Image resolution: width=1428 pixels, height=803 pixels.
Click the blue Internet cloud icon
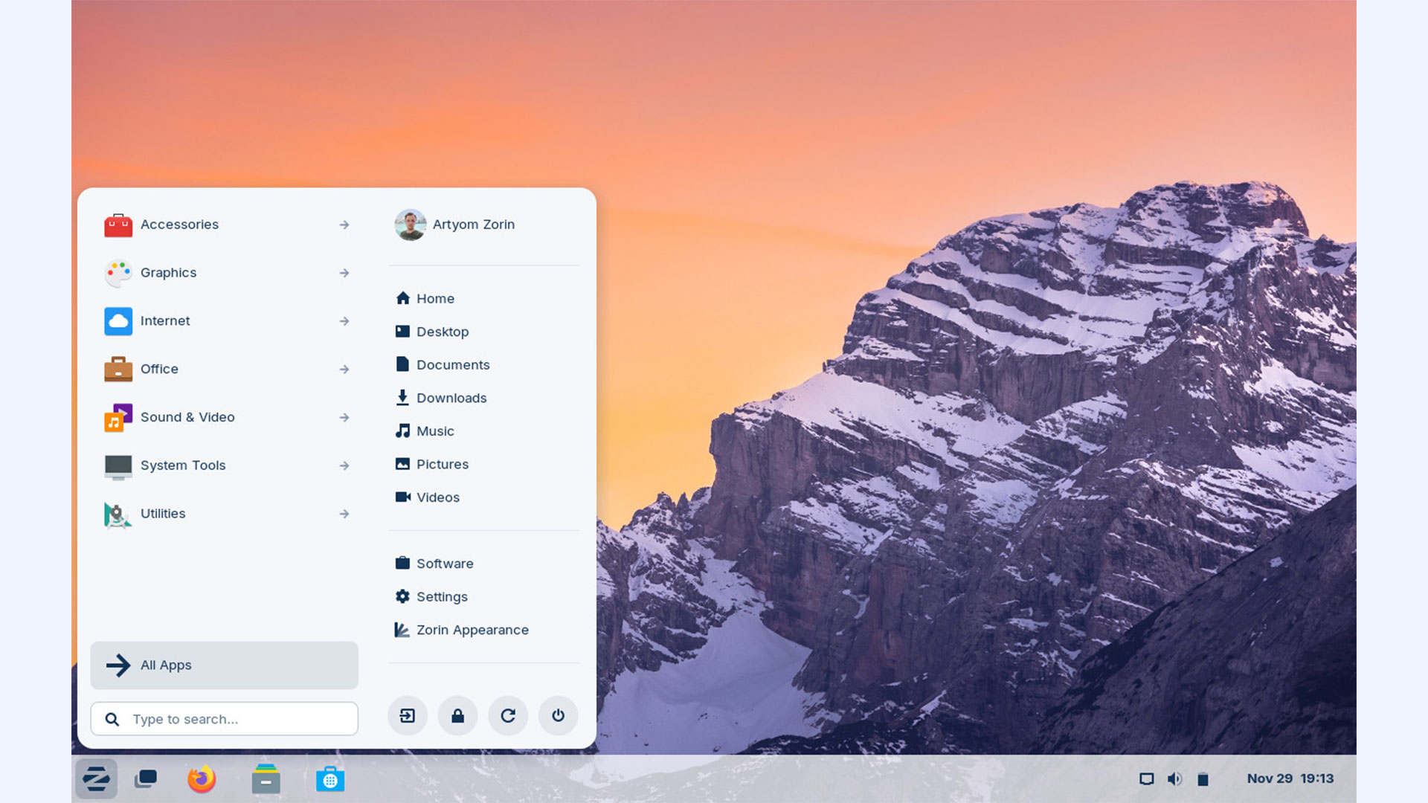point(118,321)
